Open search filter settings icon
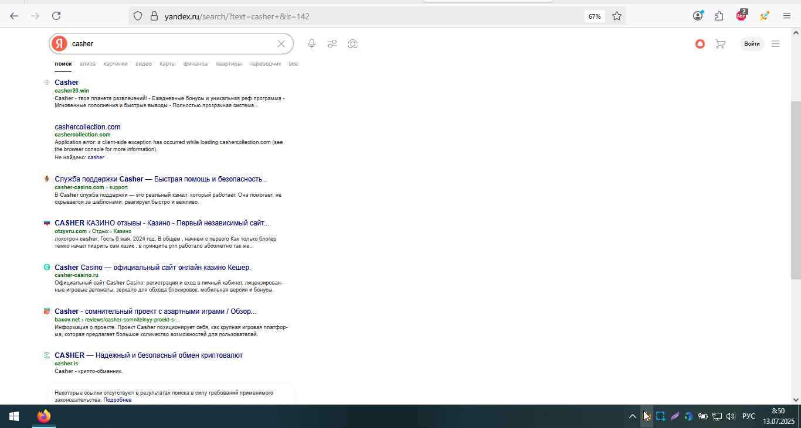Screen dimensions: 801x428 (x=332, y=44)
